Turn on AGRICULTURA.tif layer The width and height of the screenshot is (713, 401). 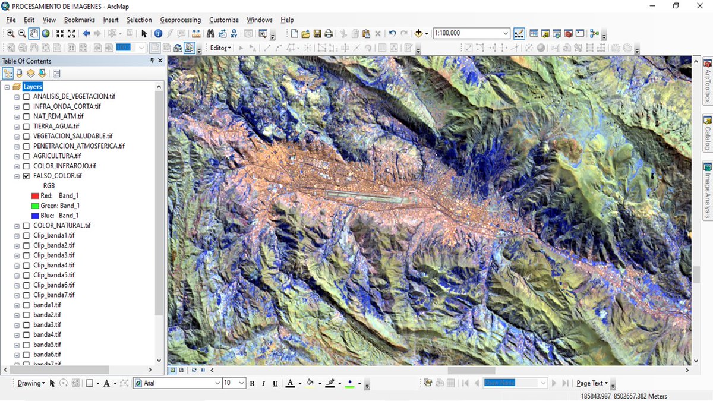point(26,156)
